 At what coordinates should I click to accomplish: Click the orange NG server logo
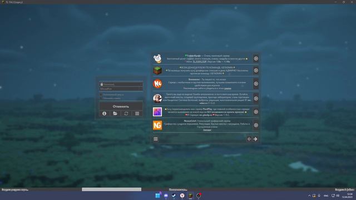(157, 125)
